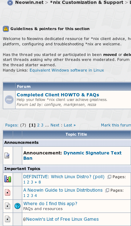The image size is (131, 226).
Task: Click the announcement document icon
Action: [7, 156]
